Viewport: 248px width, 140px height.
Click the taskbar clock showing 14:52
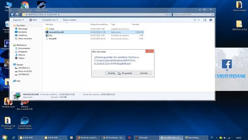(x=238, y=138)
